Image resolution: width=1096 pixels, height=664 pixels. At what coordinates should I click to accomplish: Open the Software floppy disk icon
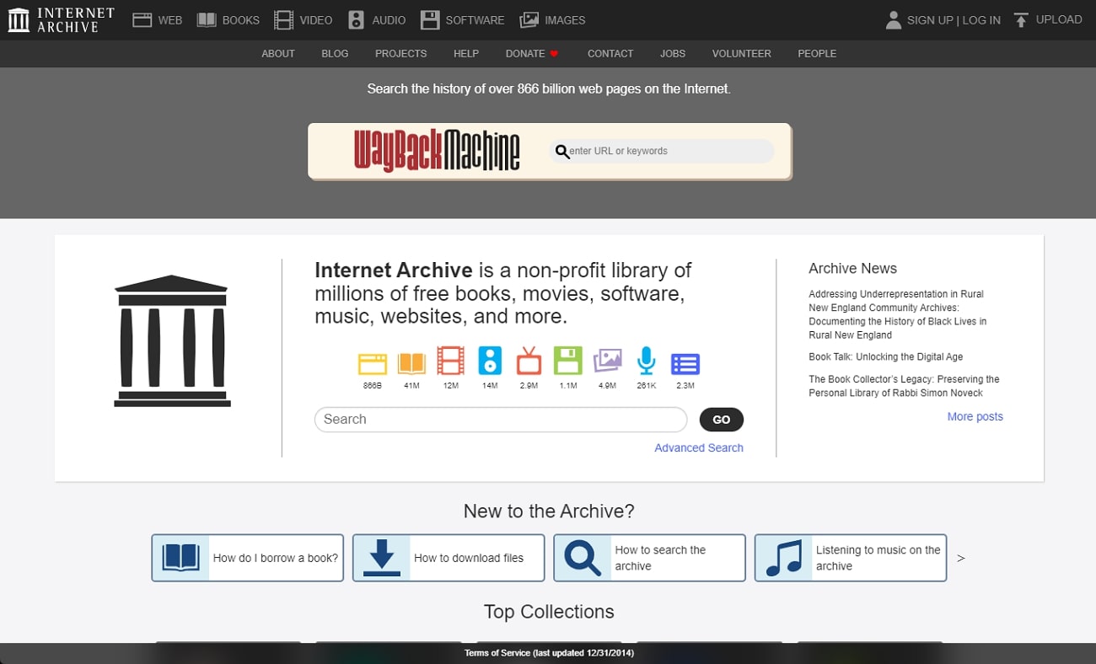(430, 20)
